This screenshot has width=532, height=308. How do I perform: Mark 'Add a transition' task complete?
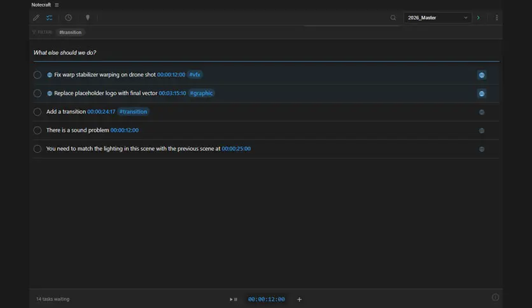(x=38, y=112)
